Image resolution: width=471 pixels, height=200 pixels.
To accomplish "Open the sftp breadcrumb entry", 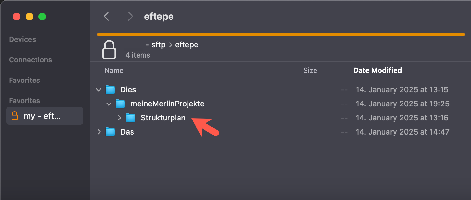I will [x=156, y=44].
